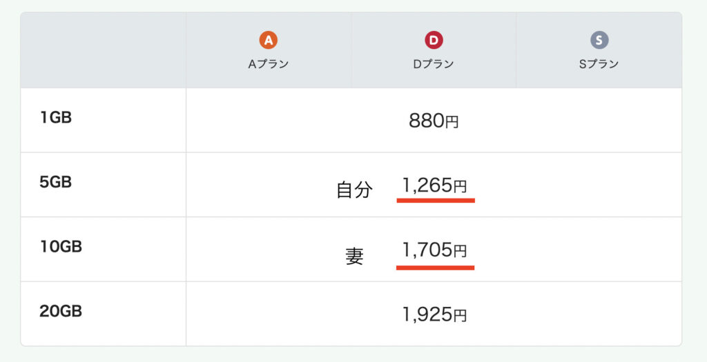Click the orange A plan icon
Image resolution: width=707 pixels, height=362 pixels.
[x=269, y=41]
